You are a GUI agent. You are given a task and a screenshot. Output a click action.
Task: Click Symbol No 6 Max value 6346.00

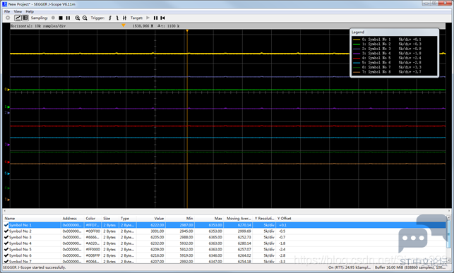[x=215, y=255]
